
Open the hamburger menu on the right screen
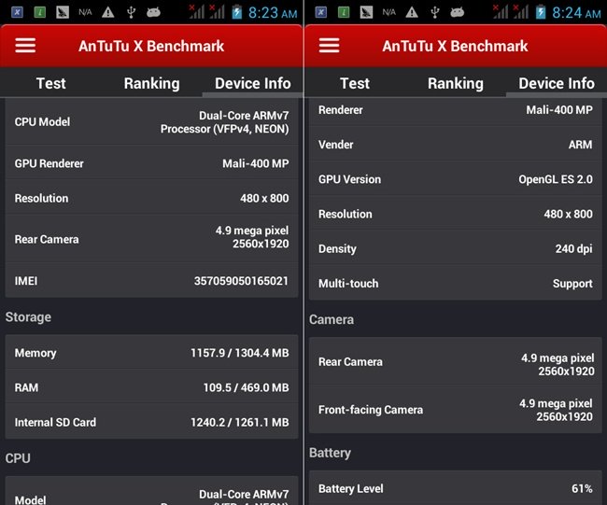click(329, 46)
